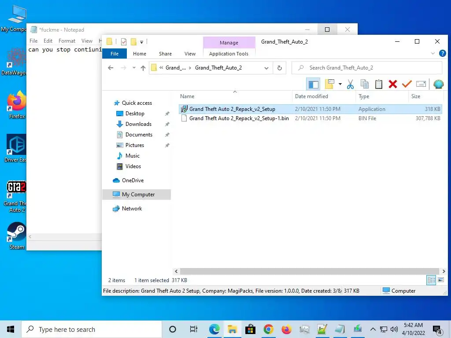451x338 pixels.
Task: Open Notepad's File menu
Action: click(x=33, y=41)
